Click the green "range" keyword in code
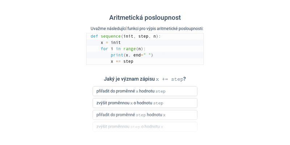 point(129,49)
